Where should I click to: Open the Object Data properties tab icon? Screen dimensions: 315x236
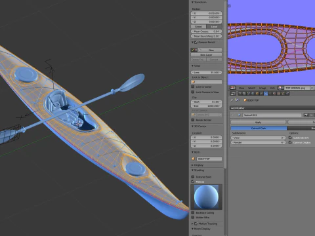pyautogui.click(x=270, y=94)
